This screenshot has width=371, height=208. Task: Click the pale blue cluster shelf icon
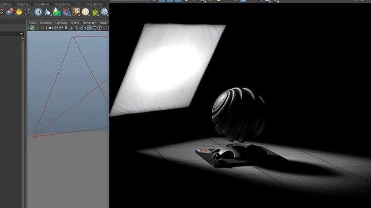coord(104,12)
